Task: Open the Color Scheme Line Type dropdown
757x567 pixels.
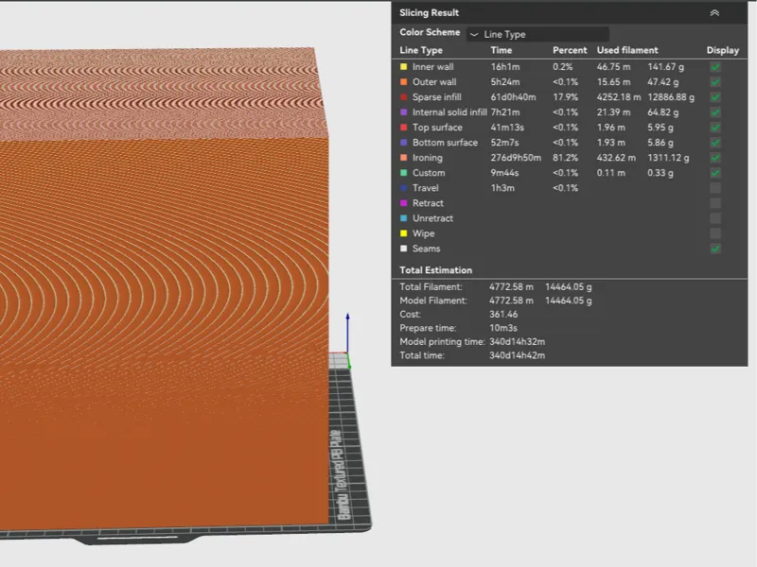Action: (x=537, y=34)
